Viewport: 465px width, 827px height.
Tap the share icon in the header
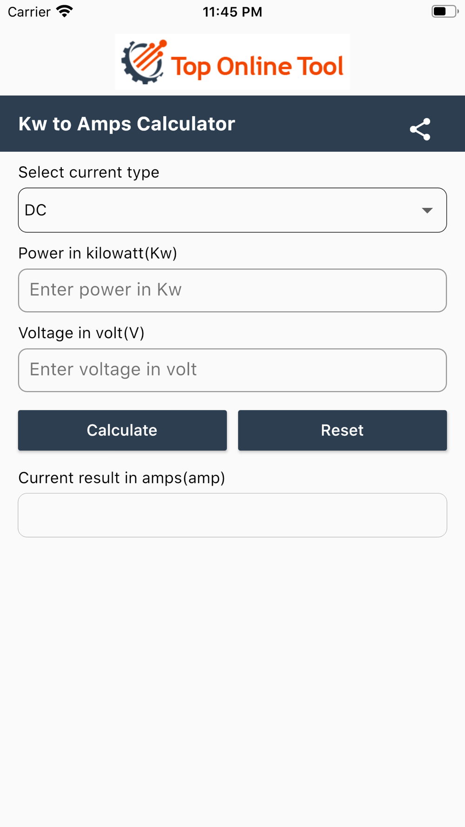[x=420, y=129]
